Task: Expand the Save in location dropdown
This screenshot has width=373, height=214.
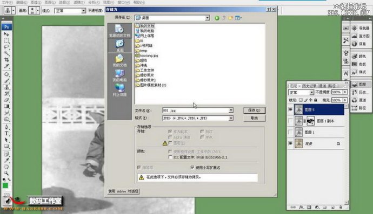Action: click(x=207, y=18)
